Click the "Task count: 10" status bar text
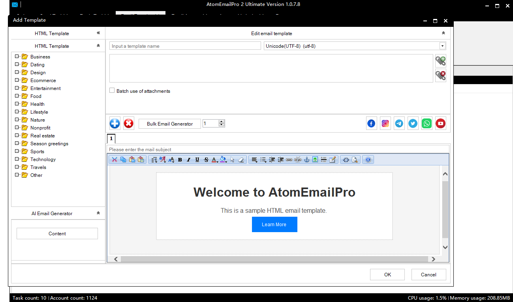Image resolution: width=513 pixels, height=302 pixels. [x=29, y=298]
